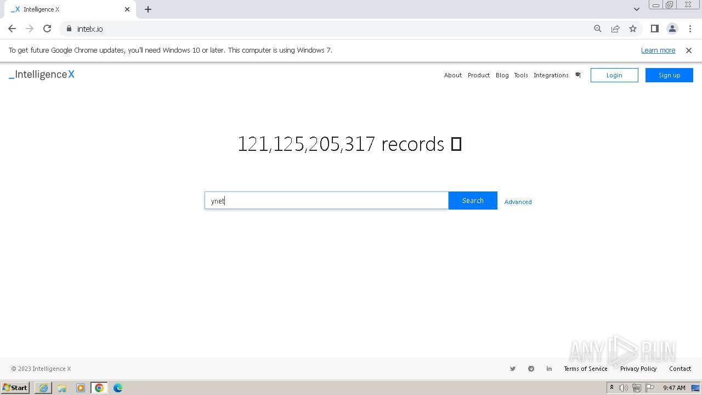Open Intelligence X Twitter page icon
The height and width of the screenshot is (395, 702).
click(513, 369)
